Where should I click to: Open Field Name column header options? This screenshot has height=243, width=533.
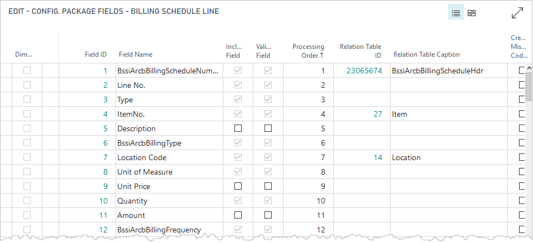tap(136, 54)
